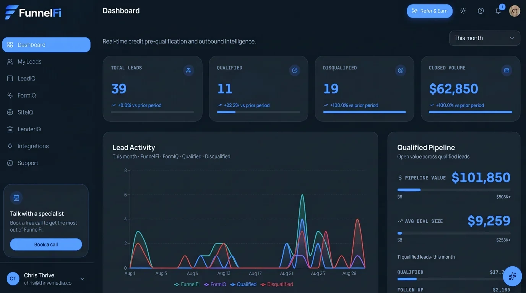
Task: Click the SiteIQ globe icon
Action: [x=10, y=112]
